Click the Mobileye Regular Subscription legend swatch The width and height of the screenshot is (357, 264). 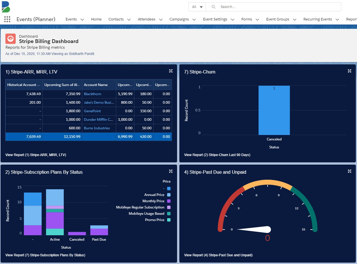(169, 207)
